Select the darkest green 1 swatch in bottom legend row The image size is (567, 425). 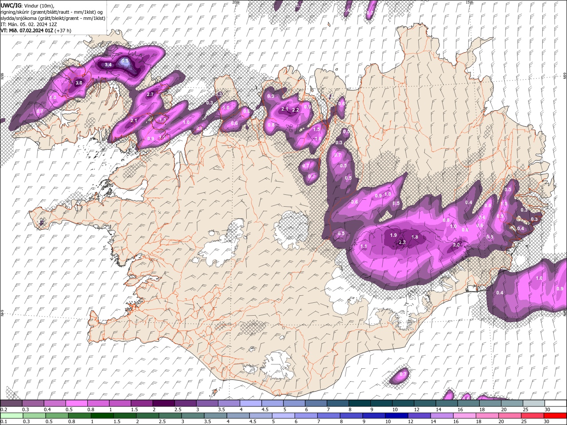click(102, 416)
